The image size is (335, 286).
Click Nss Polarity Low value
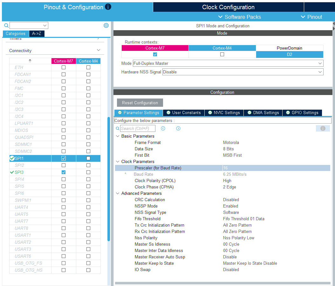(239, 238)
